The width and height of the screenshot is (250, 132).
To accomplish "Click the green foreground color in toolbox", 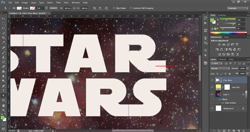I will click(2, 118).
